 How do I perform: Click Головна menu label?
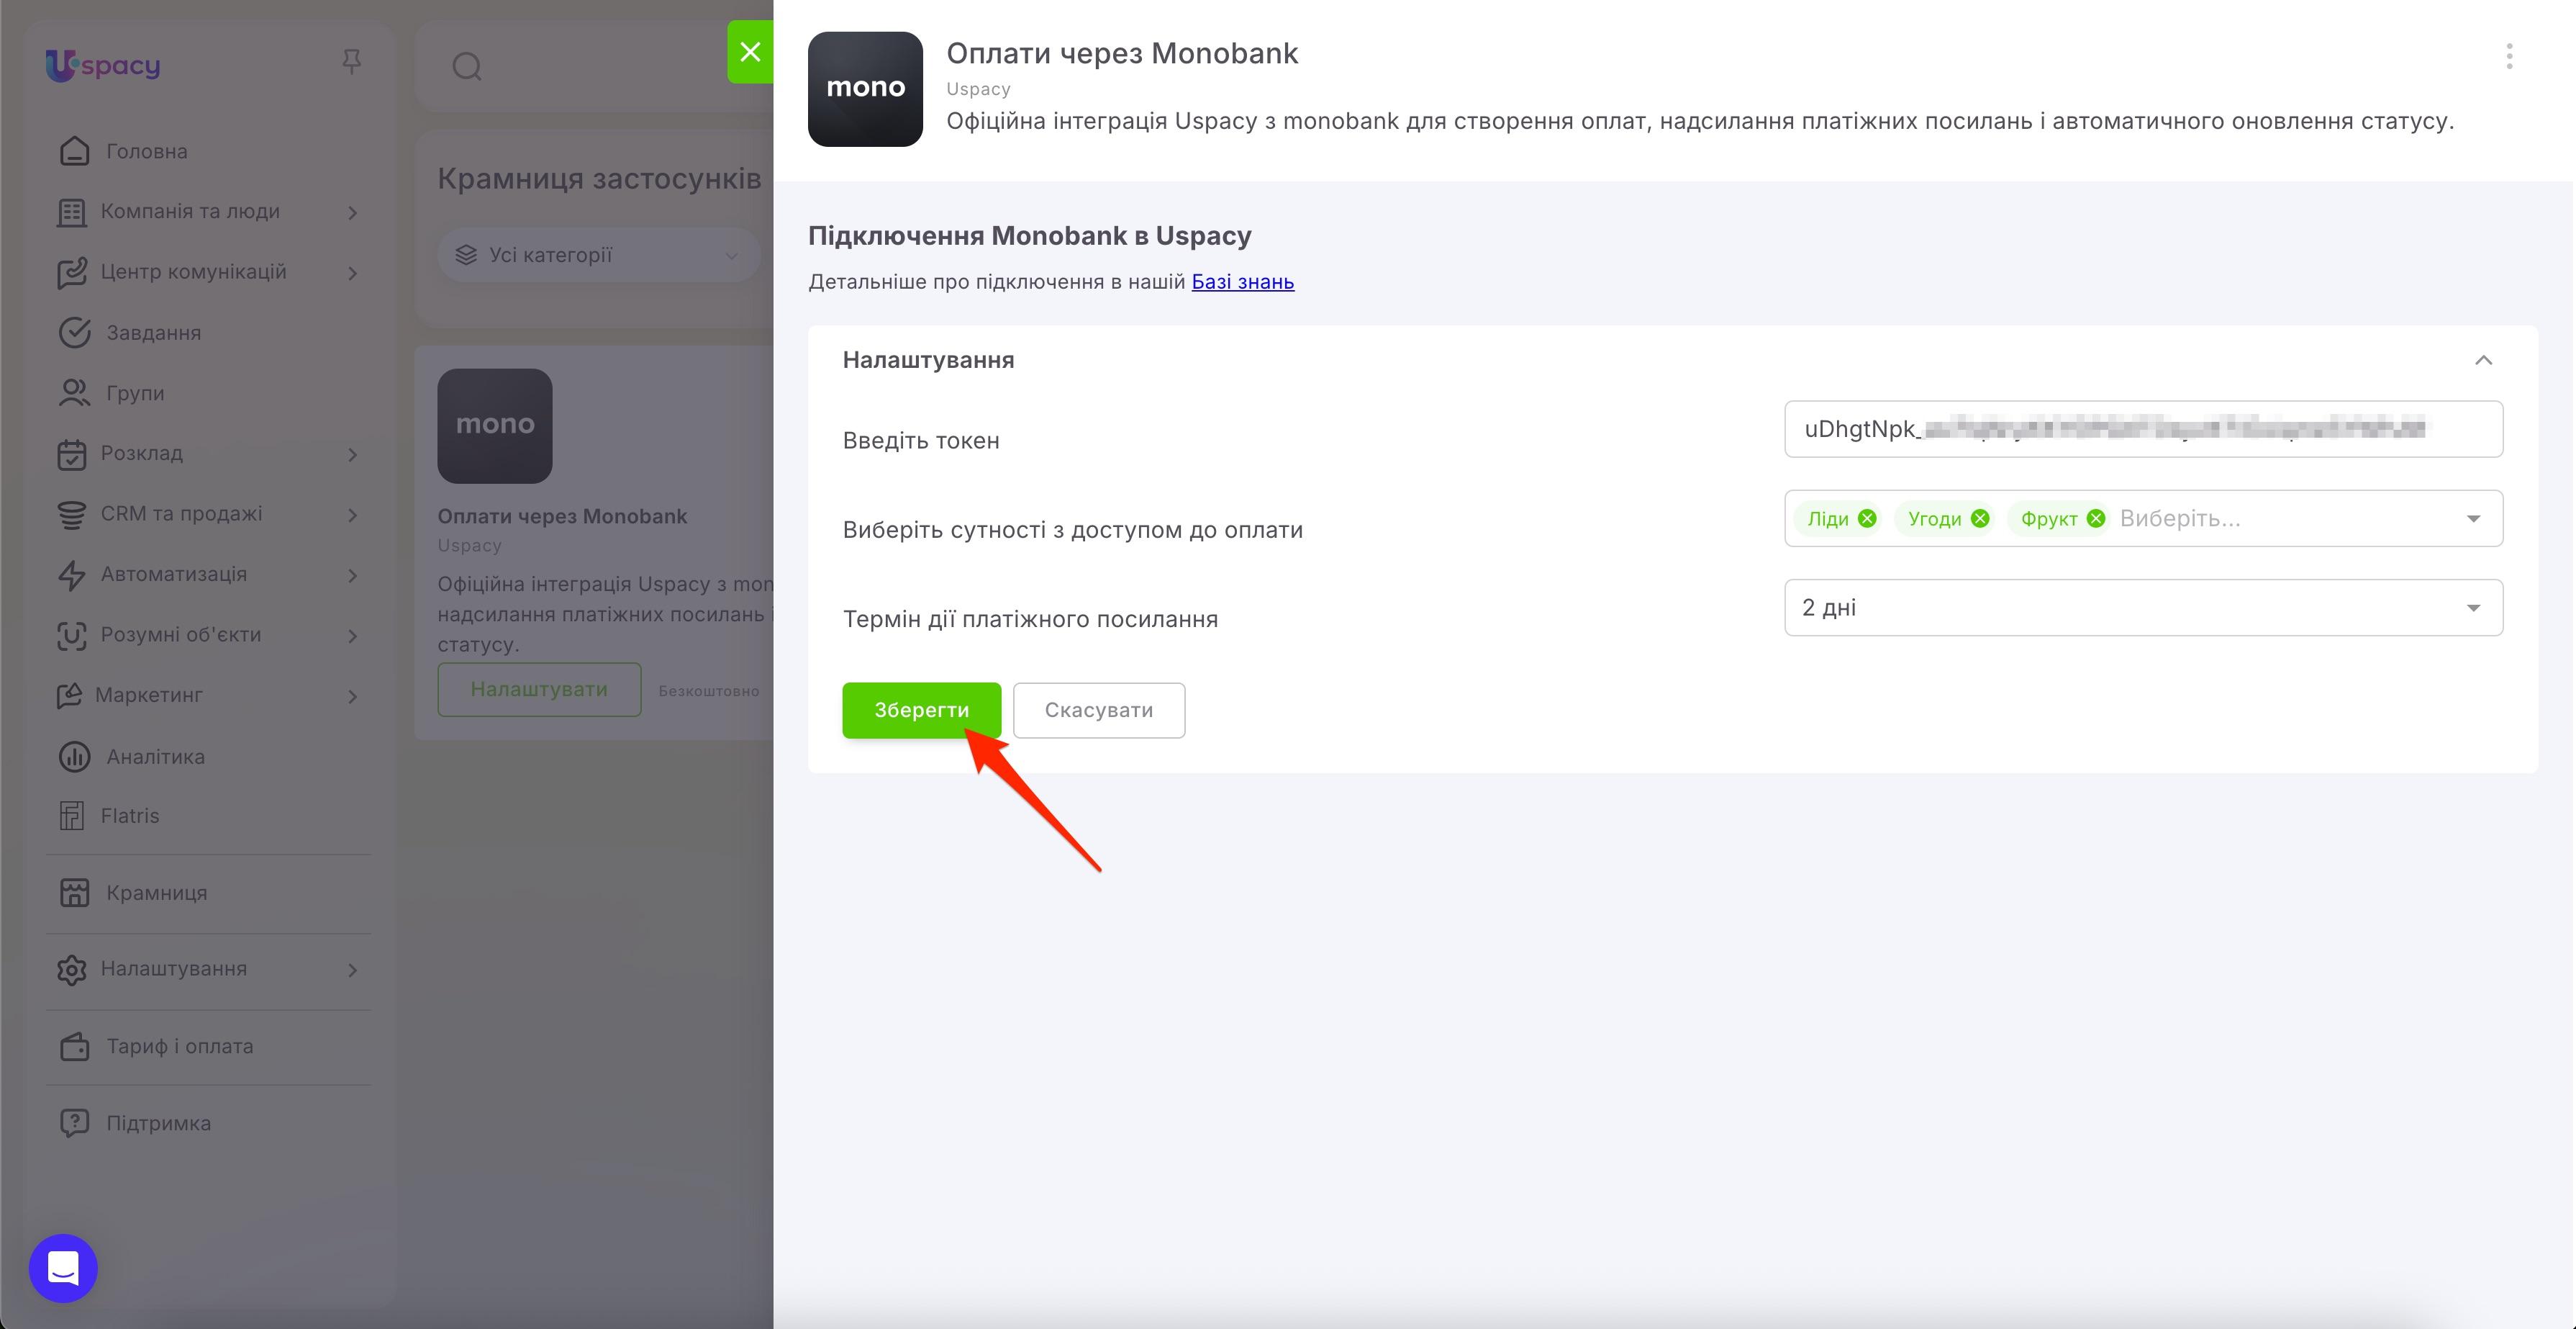tap(147, 151)
